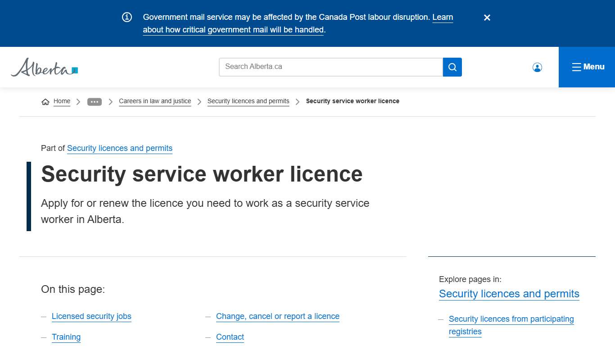
Task: Open Change, cancel or report a licence
Action: pyautogui.click(x=278, y=316)
